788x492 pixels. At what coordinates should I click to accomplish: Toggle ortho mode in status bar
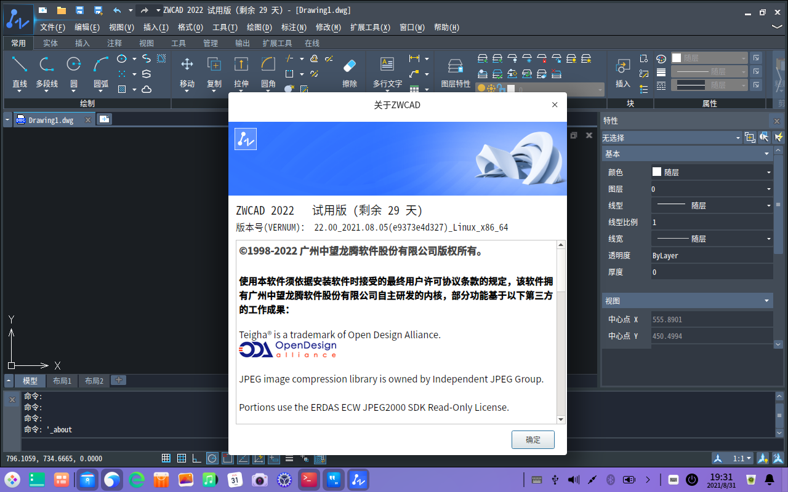tap(197, 458)
